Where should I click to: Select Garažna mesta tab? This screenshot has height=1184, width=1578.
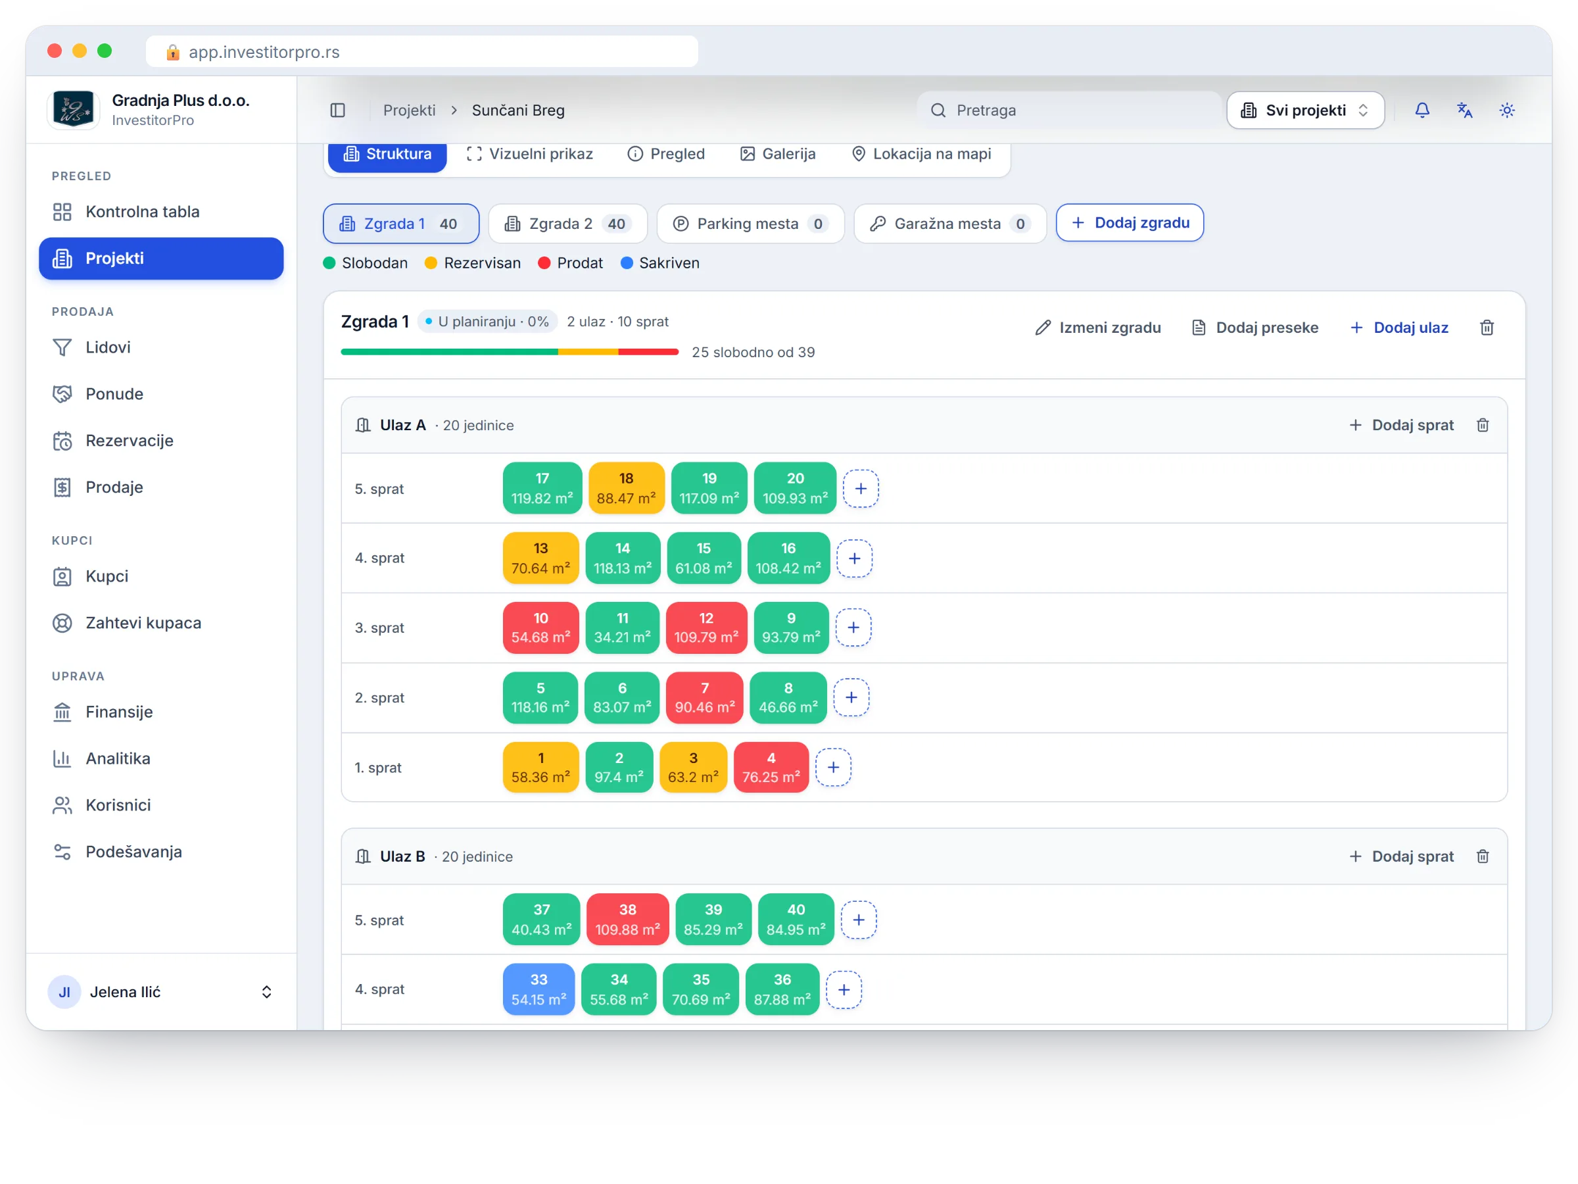pos(949,224)
